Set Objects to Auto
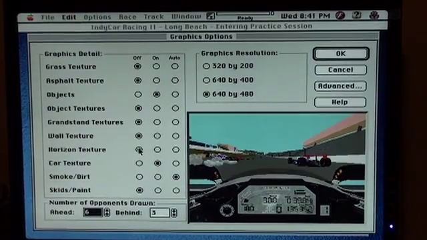The height and width of the screenshot is (240, 427). click(175, 95)
